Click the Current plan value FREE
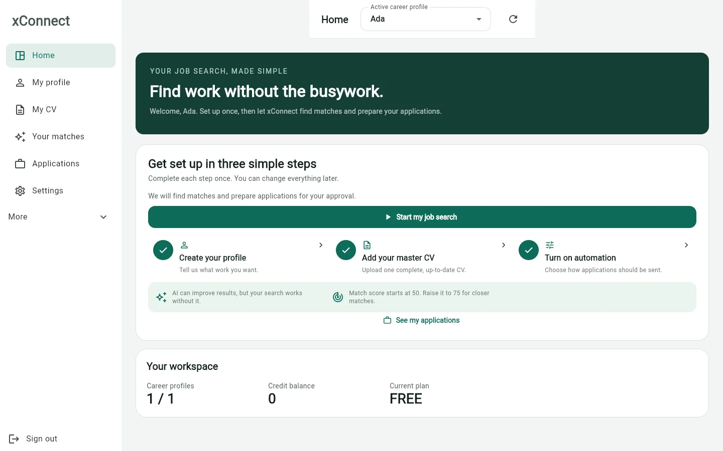 tap(406, 399)
